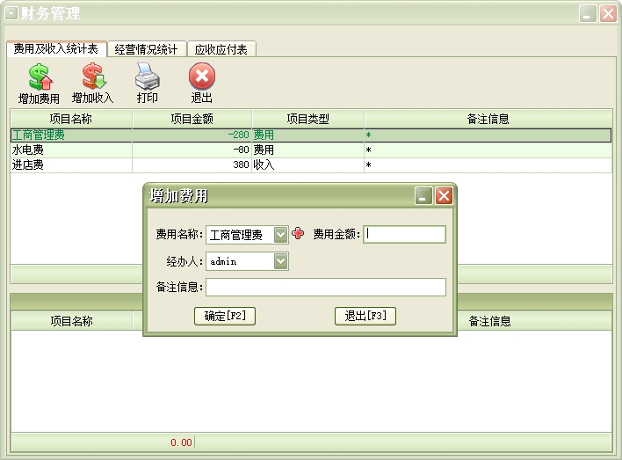Click the red 退出 exit toolbar icon

point(202,77)
